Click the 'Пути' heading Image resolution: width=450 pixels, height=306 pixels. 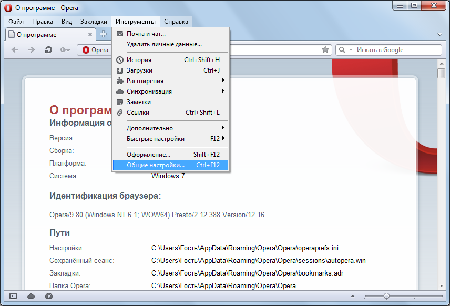60,232
